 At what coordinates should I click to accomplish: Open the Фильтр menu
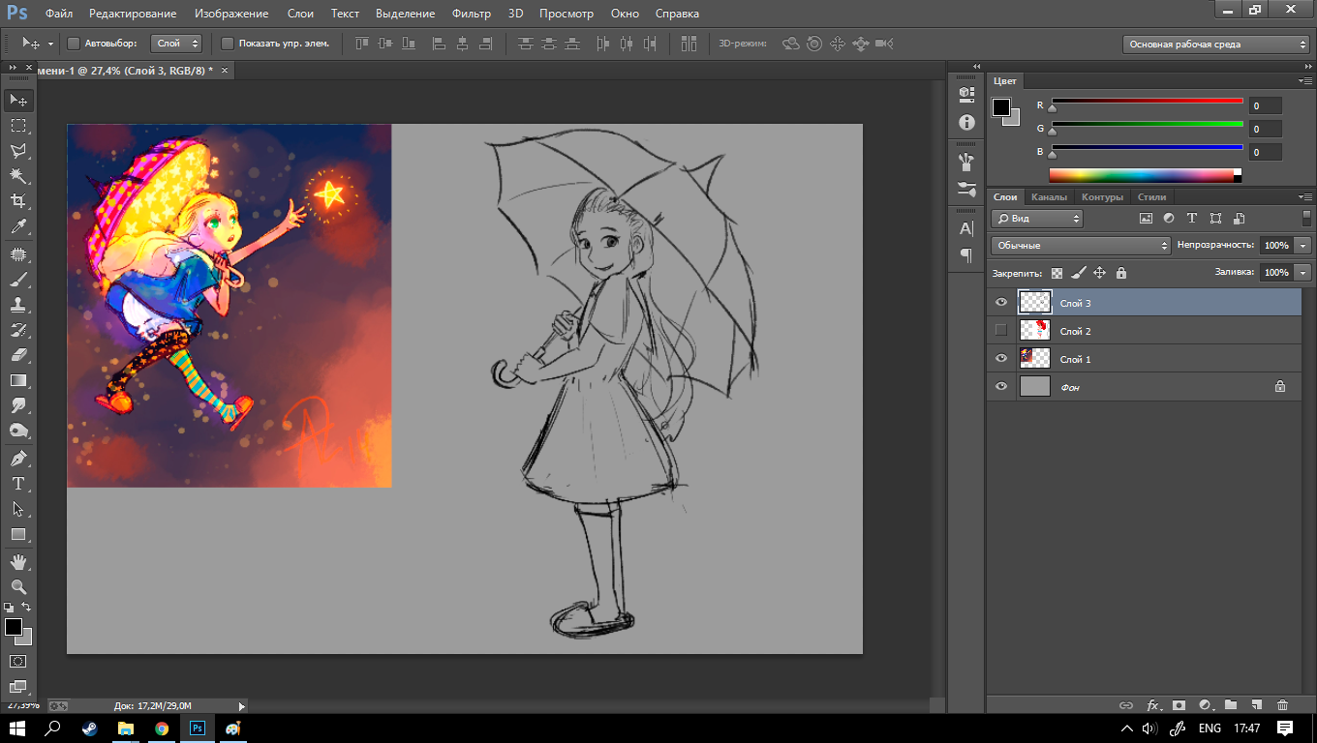(472, 14)
